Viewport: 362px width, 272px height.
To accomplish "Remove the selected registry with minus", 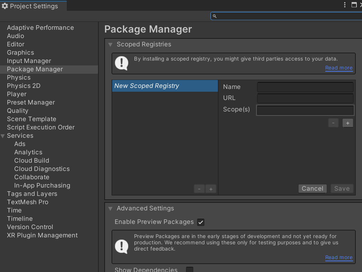I will pos(199,189).
